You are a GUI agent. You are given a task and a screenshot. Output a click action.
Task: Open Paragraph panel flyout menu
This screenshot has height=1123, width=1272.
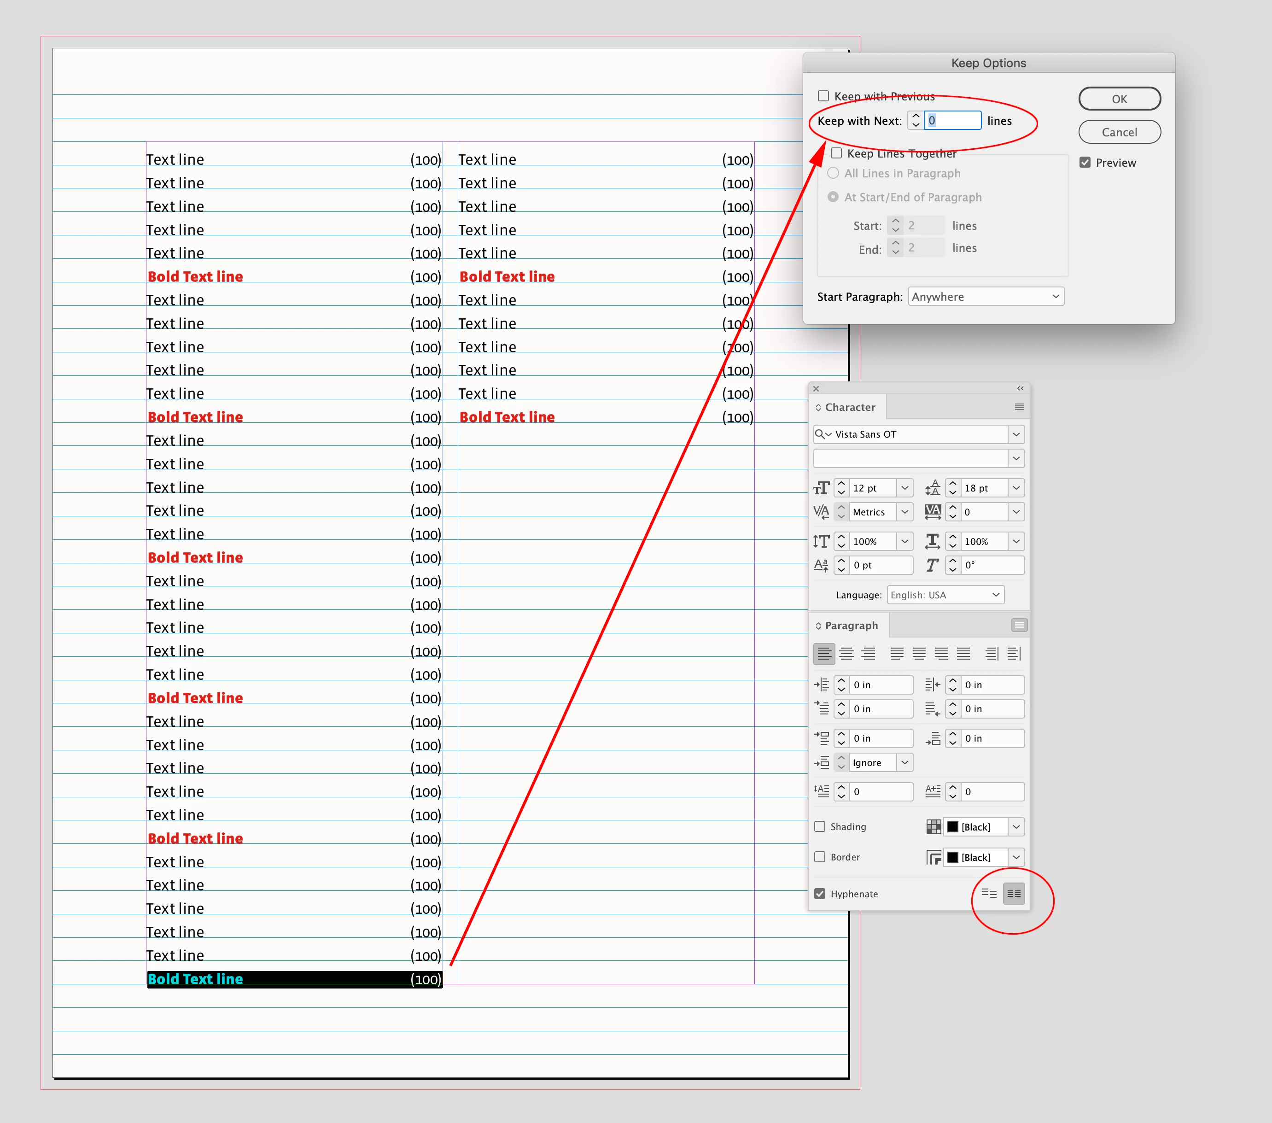pyautogui.click(x=1019, y=625)
